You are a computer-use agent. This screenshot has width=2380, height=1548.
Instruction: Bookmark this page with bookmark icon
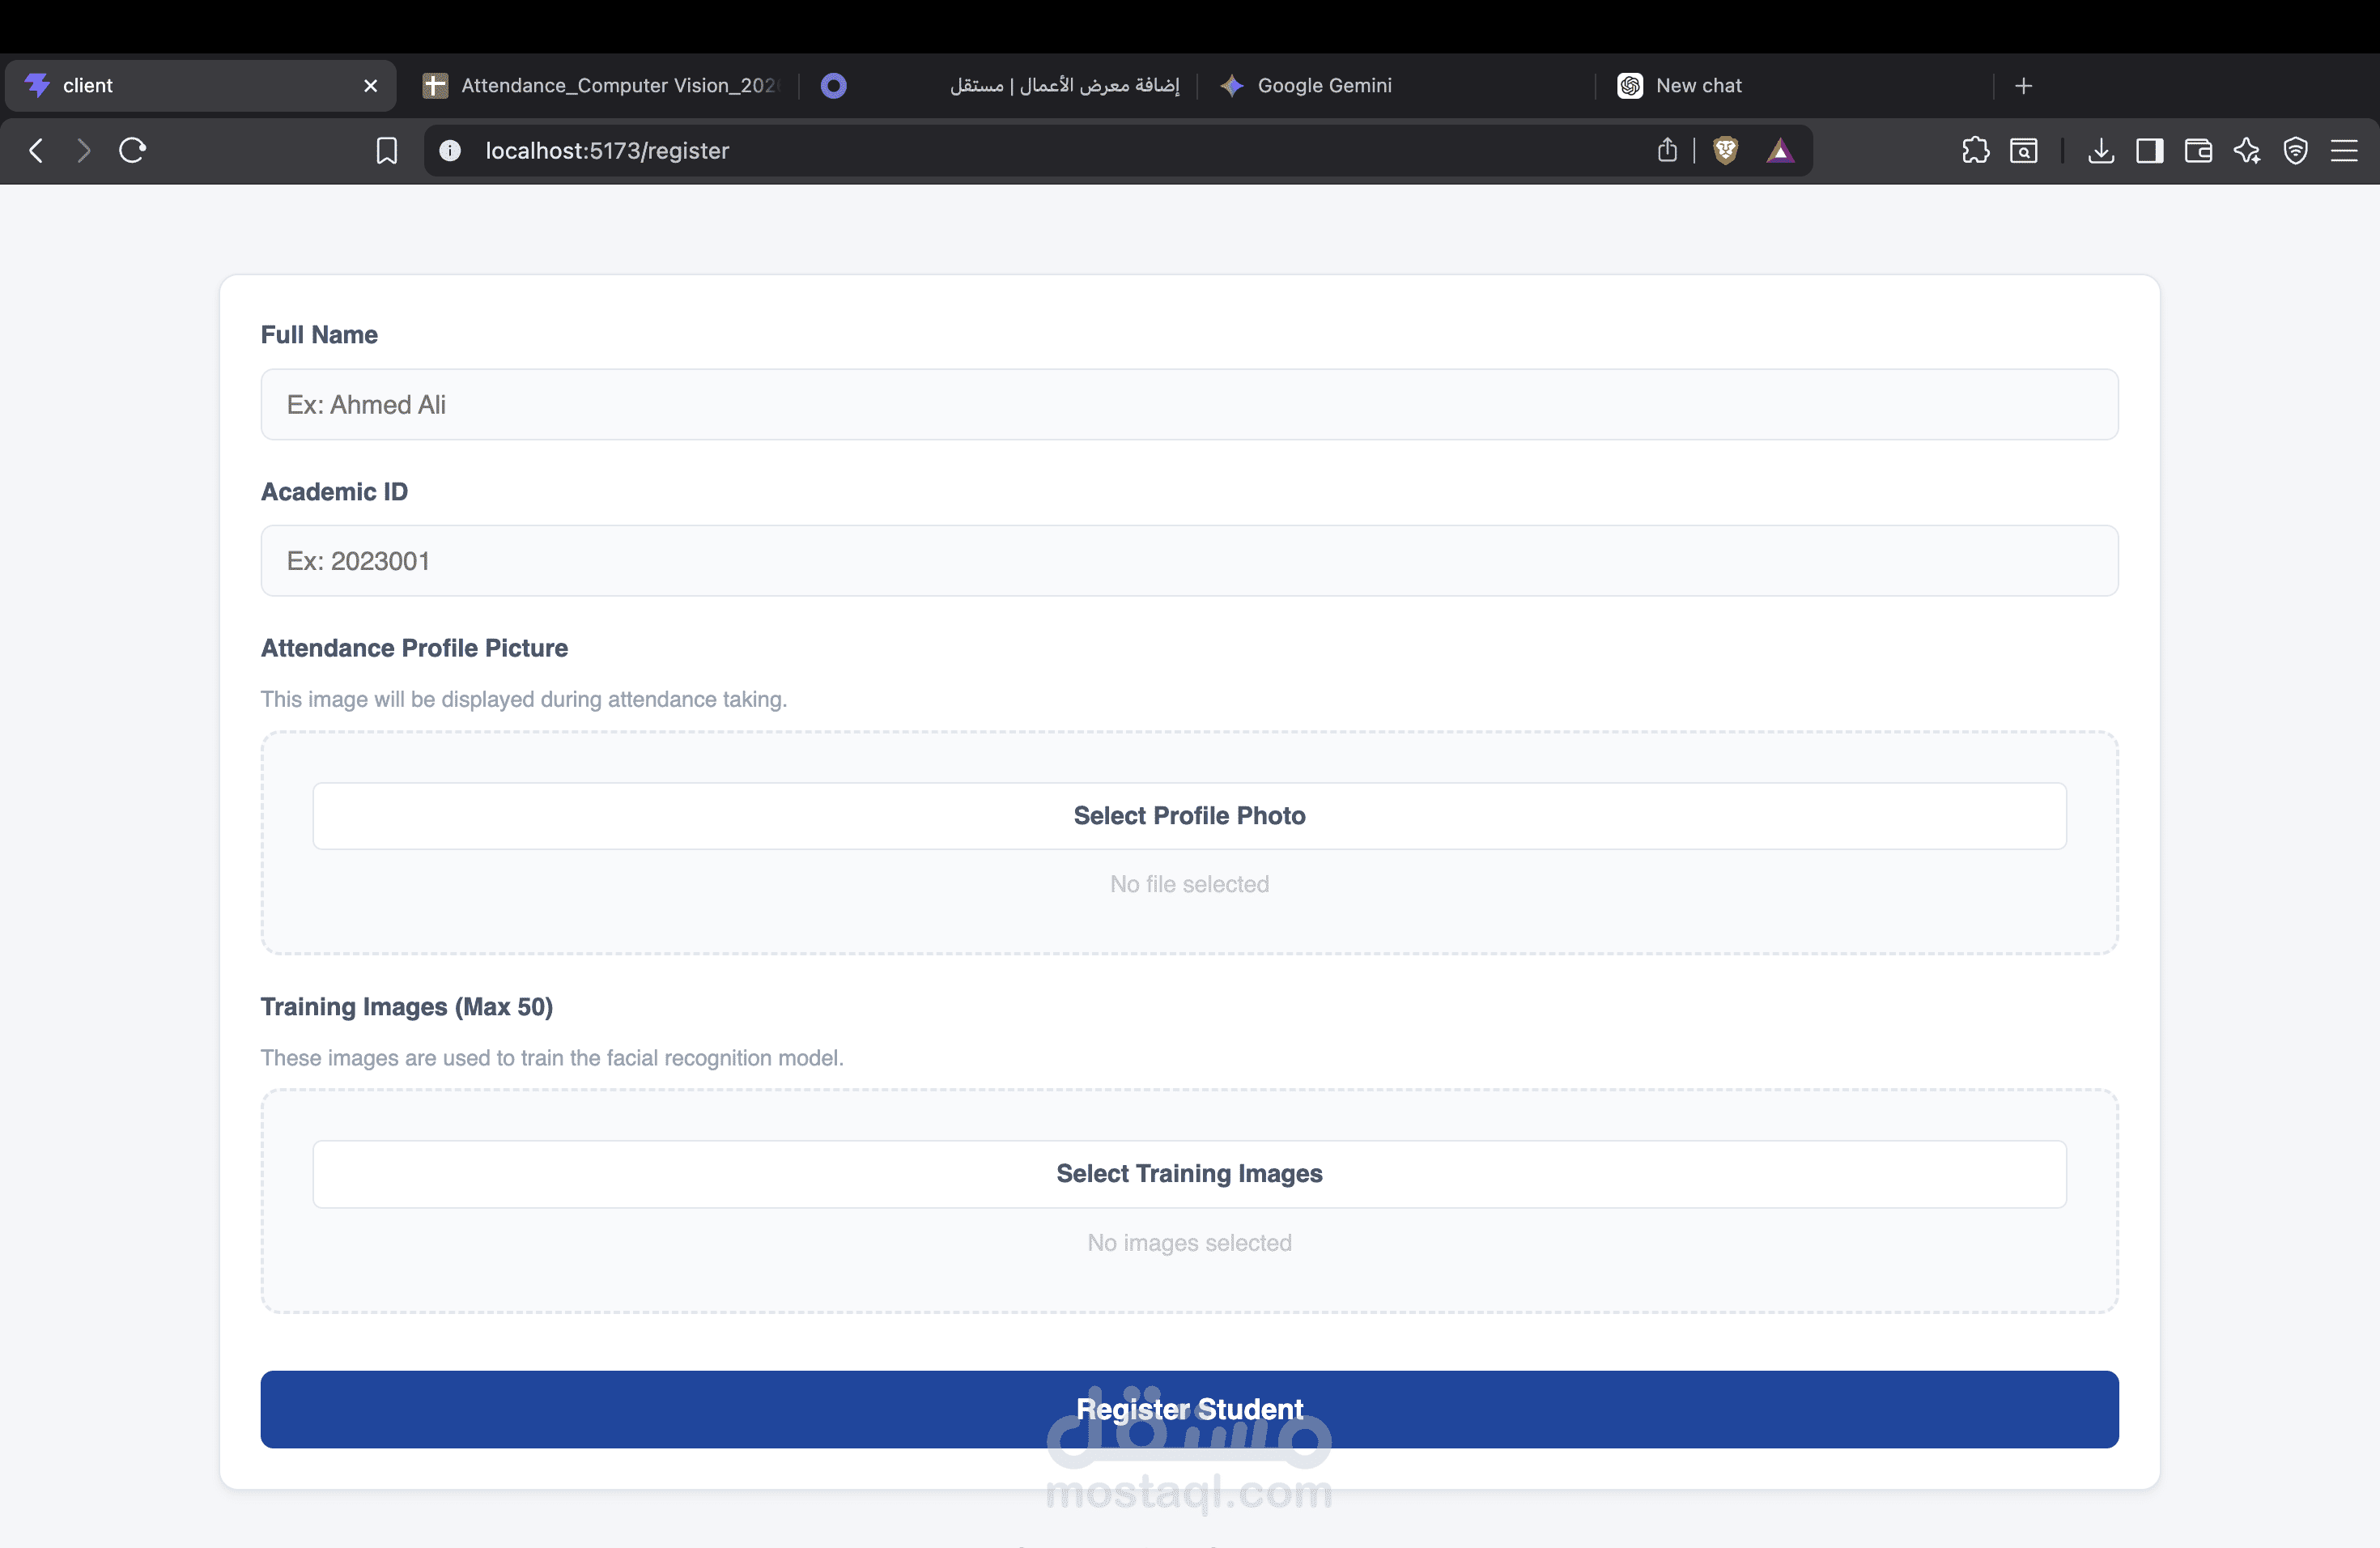coord(386,150)
